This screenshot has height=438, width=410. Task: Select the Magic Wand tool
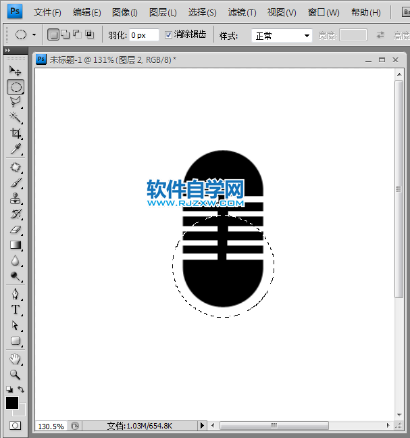16,118
